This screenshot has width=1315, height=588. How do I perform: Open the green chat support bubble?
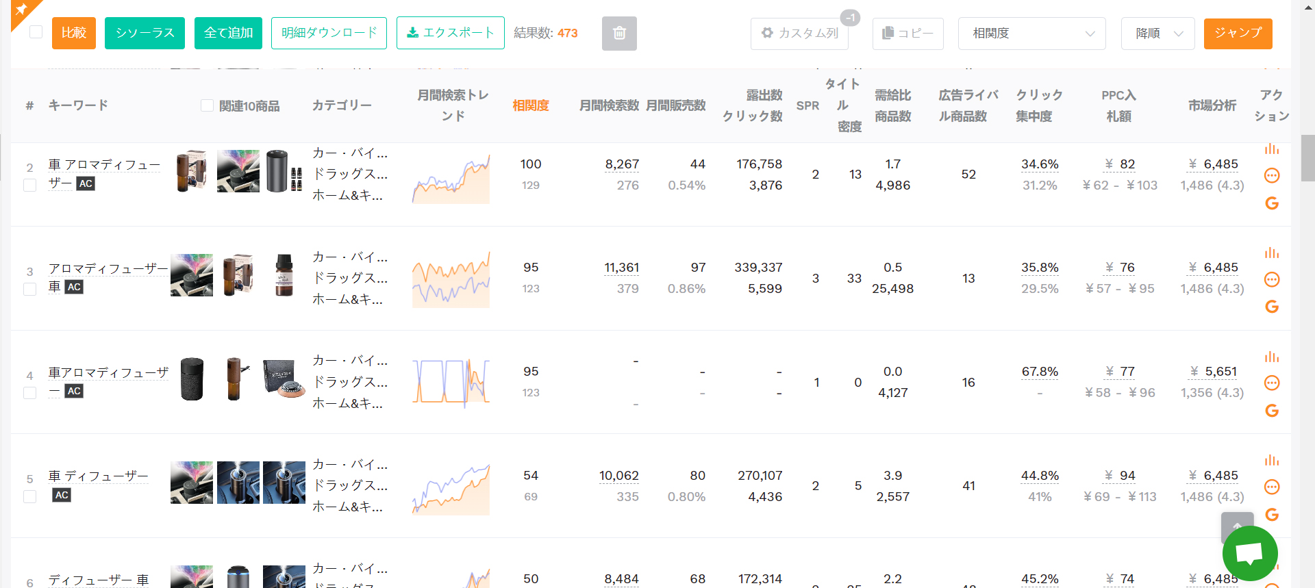pyautogui.click(x=1250, y=553)
